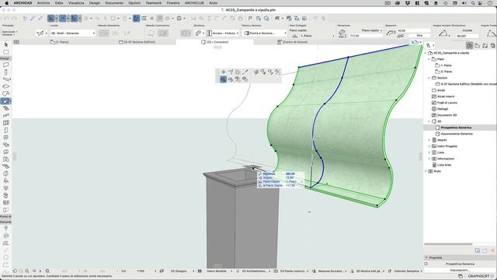The image size is (497, 280).
Task: Switch to the [1. Piano] tab
Action: [59, 42]
